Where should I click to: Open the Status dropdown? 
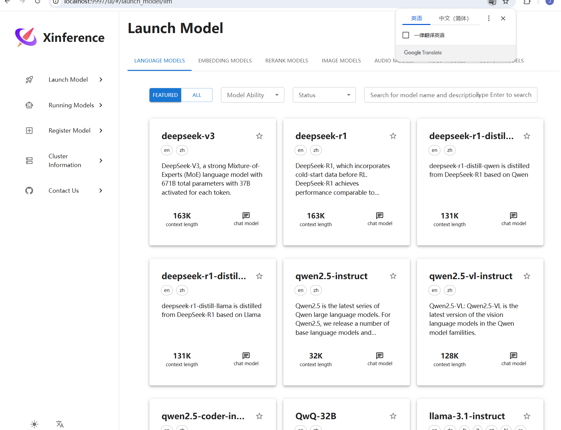[324, 95]
